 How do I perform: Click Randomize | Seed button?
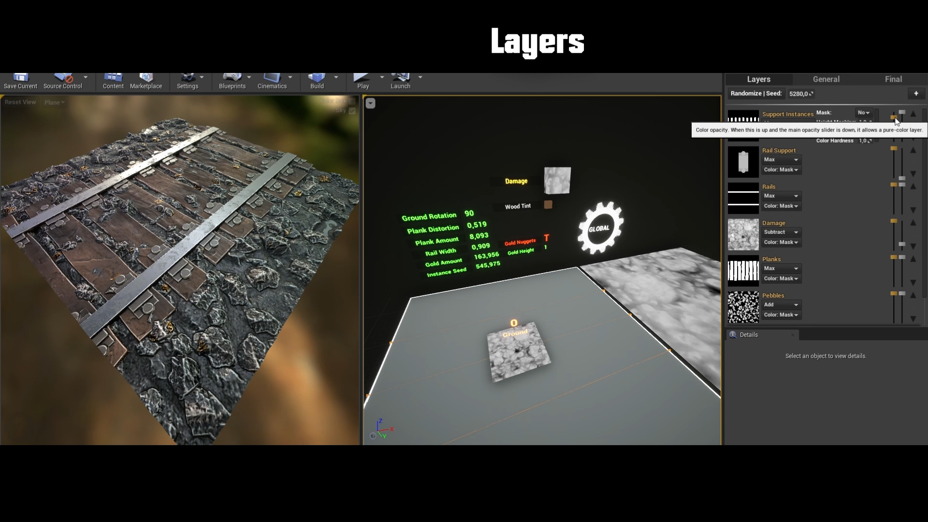point(755,93)
